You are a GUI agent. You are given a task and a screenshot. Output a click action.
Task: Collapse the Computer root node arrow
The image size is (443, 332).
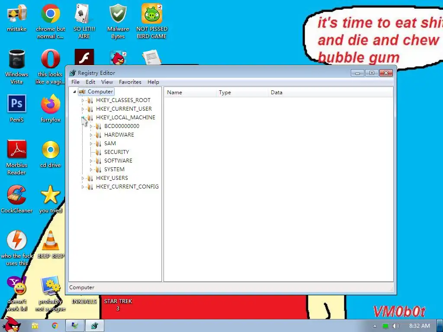click(74, 92)
